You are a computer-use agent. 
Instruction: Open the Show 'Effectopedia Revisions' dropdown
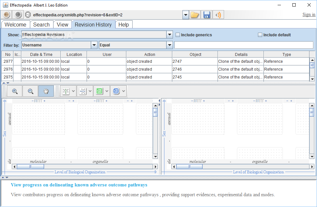pyautogui.click(x=169, y=35)
